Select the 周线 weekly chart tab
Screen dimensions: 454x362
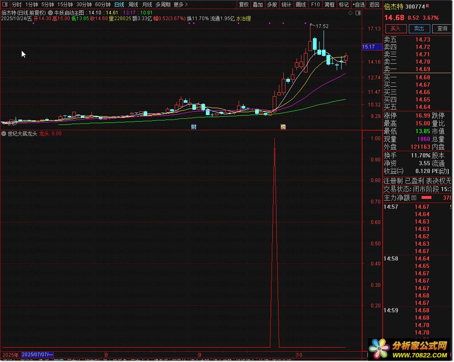click(x=133, y=5)
